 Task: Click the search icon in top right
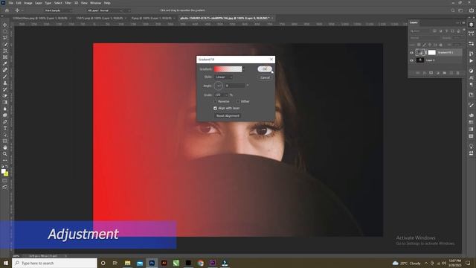453,10
